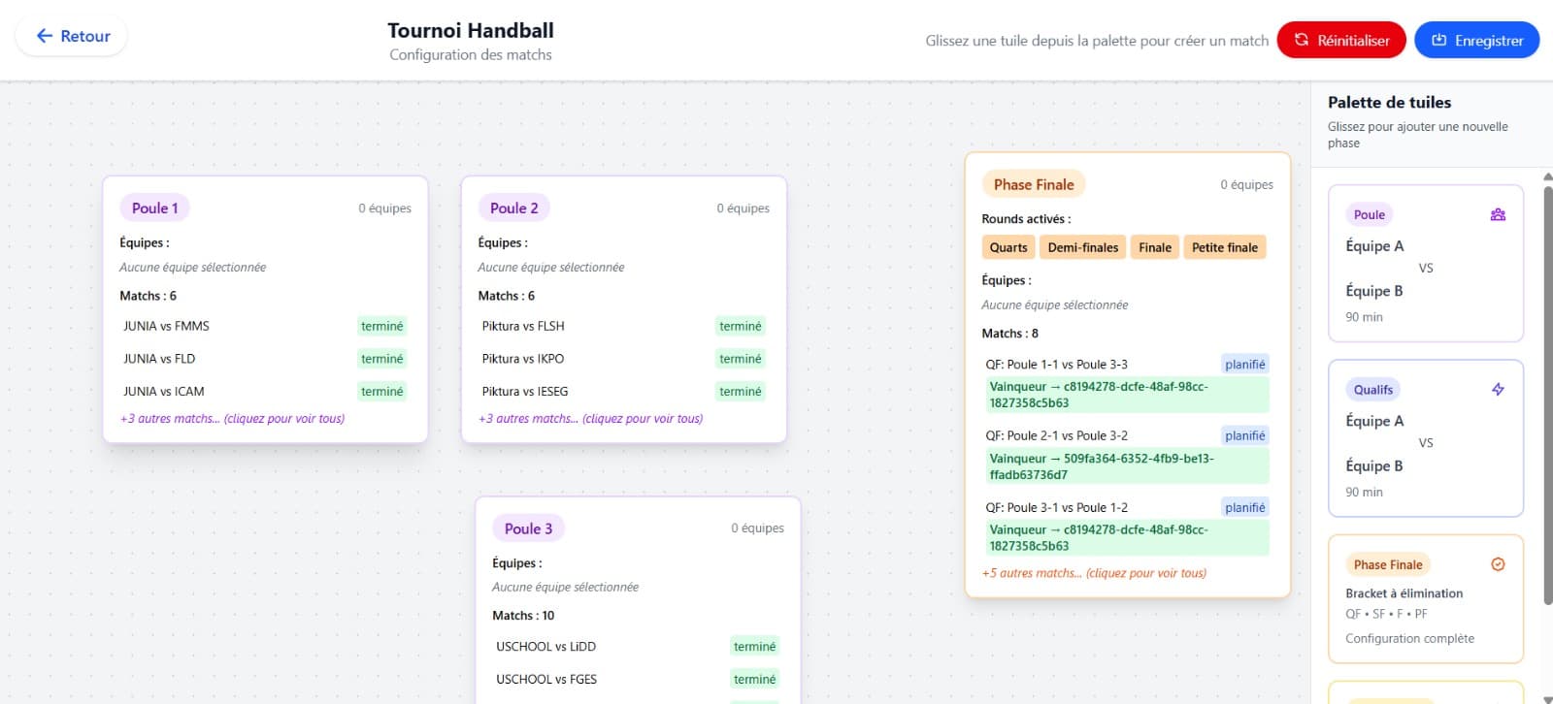This screenshot has height=704, width=1553.
Task: Click the Phase Finale badge on the canvas card
Action: [1034, 184]
